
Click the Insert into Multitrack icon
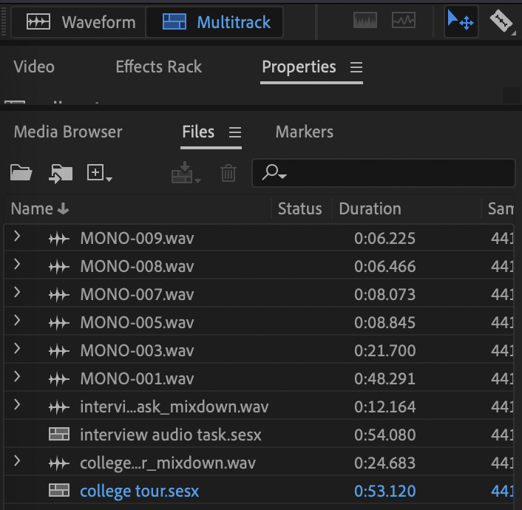pos(186,173)
